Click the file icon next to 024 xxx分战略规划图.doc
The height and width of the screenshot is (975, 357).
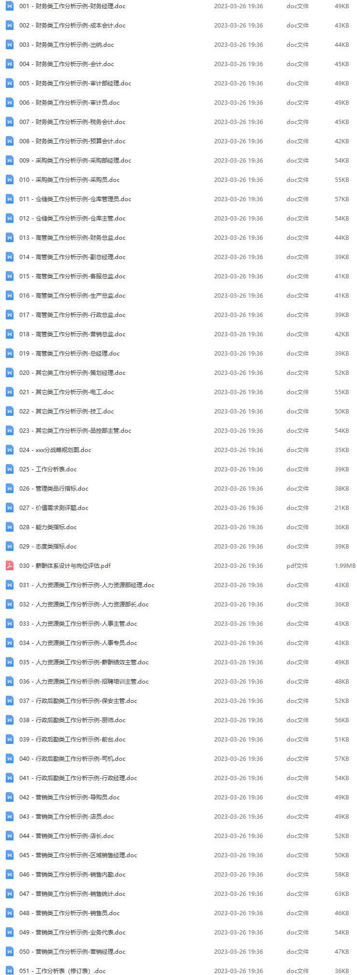click(x=10, y=450)
